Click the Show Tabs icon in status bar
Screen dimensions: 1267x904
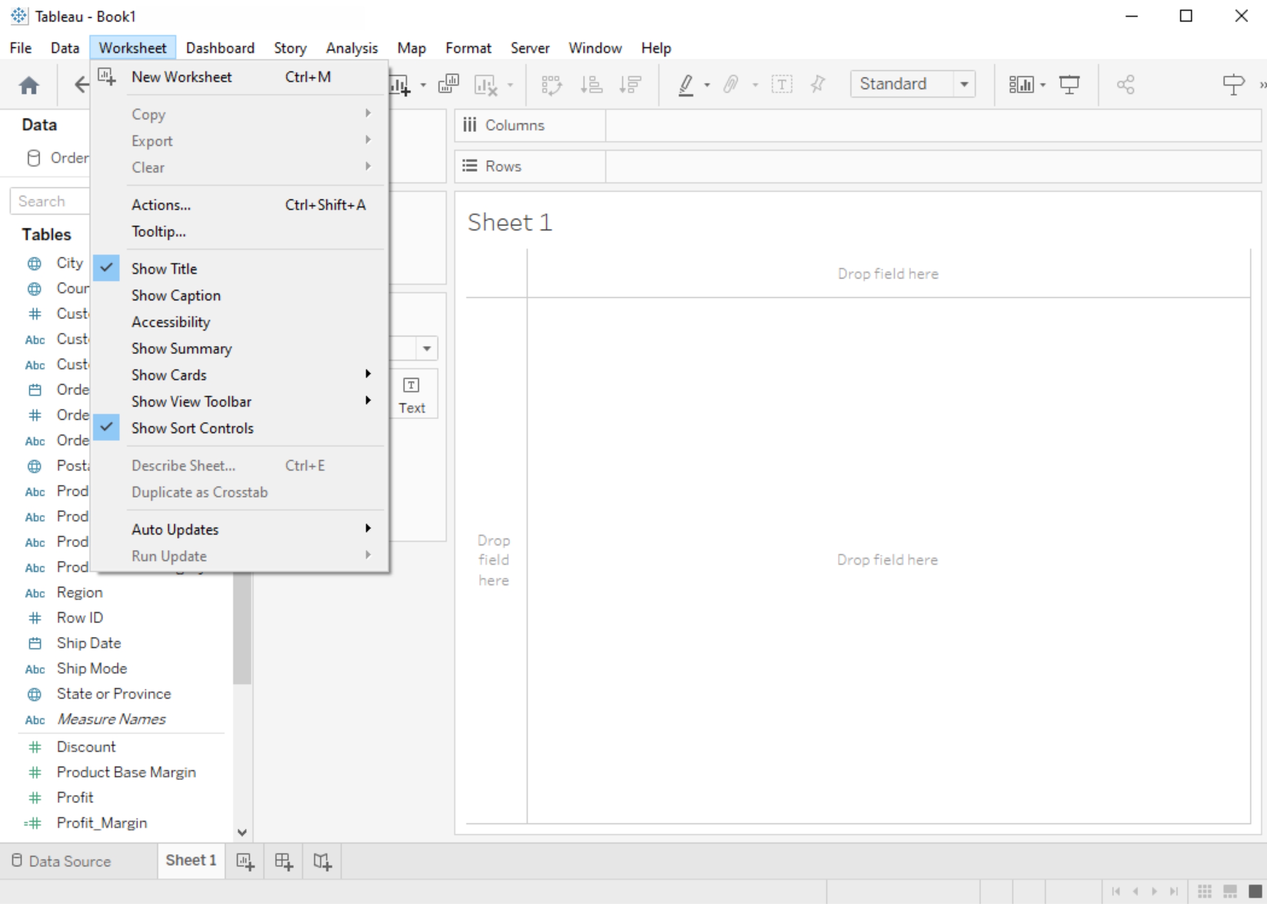tap(1255, 891)
